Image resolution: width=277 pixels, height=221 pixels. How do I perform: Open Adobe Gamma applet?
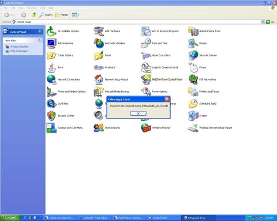[x=60, y=43]
